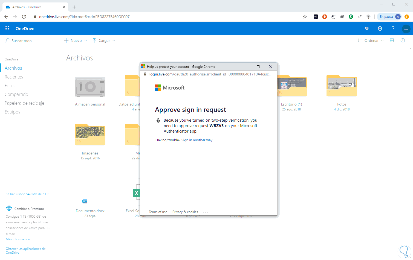Screen dimensions: 413x260
Task: Click the popup login.live.com address text
Action: pyautogui.click(x=210, y=74)
